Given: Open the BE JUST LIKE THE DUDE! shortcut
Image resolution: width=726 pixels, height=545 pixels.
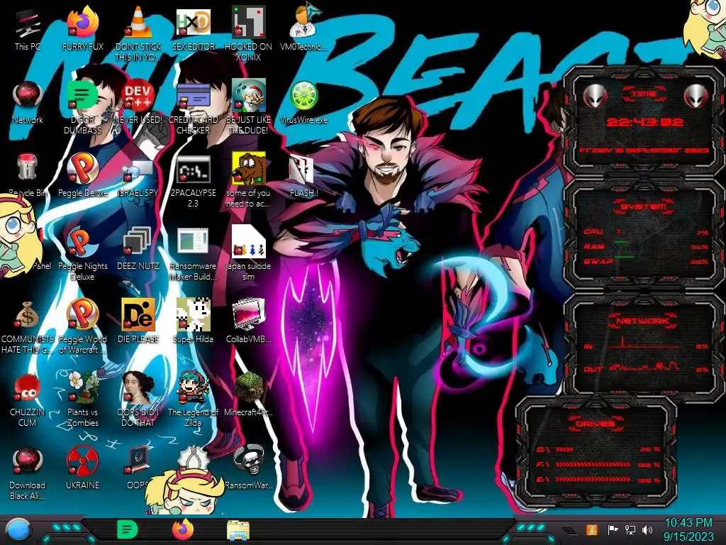Looking at the screenshot, I should pos(249,108).
